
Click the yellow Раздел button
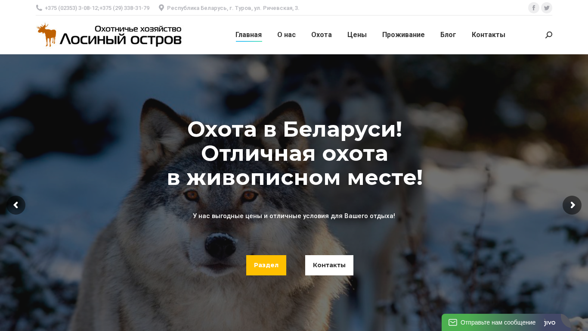(266, 265)
